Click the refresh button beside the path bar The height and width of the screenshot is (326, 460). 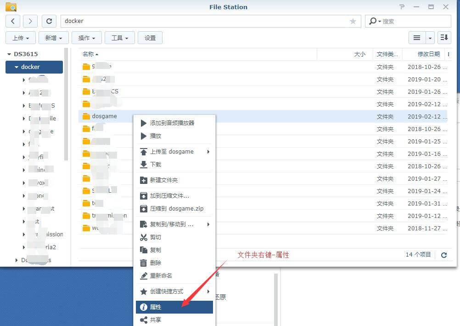[x=49, y=21]
